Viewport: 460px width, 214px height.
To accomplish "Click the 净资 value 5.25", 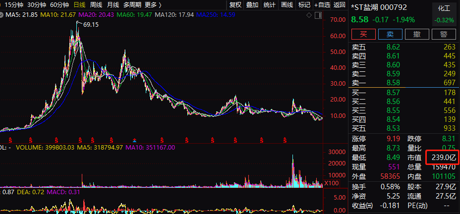I will pyautogui.click(x=393, y=196).
